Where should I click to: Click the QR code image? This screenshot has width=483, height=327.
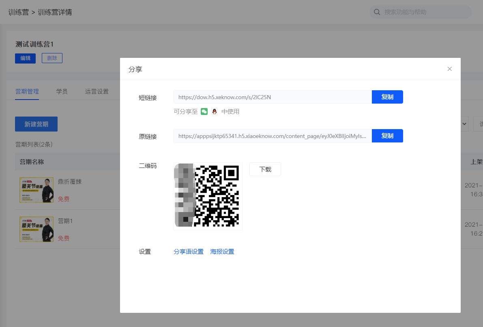[x=208, y=196]
